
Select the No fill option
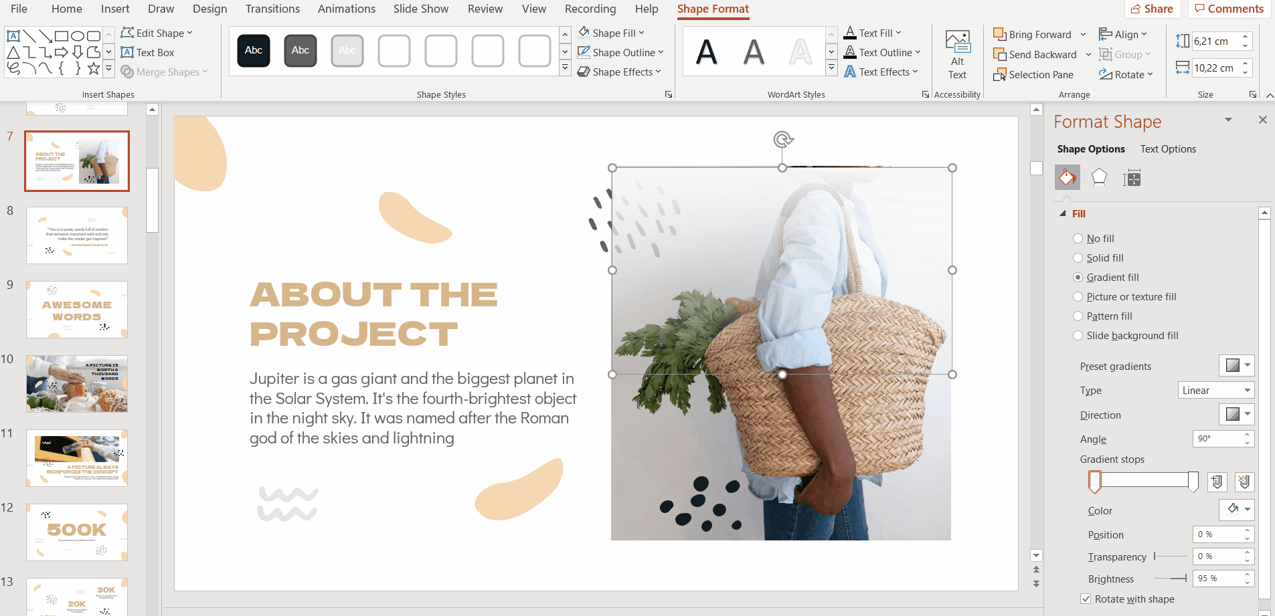click(1094, 238)
